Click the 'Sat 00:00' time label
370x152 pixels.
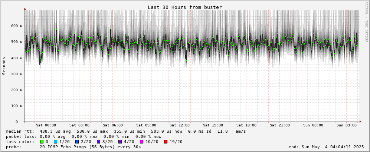(46, 125)
